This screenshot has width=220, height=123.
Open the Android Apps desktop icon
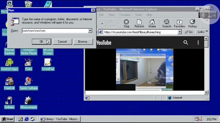9,65
